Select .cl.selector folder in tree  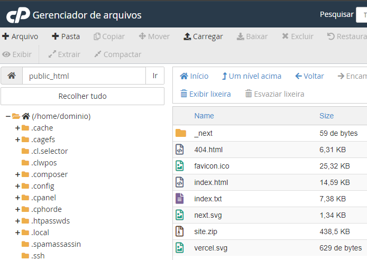pos(49,151)
